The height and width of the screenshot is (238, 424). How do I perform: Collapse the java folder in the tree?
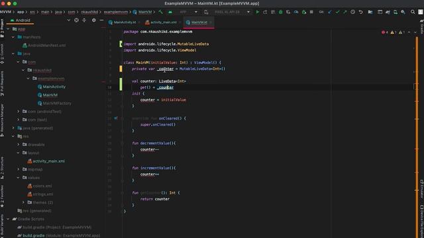pos(13,54)
